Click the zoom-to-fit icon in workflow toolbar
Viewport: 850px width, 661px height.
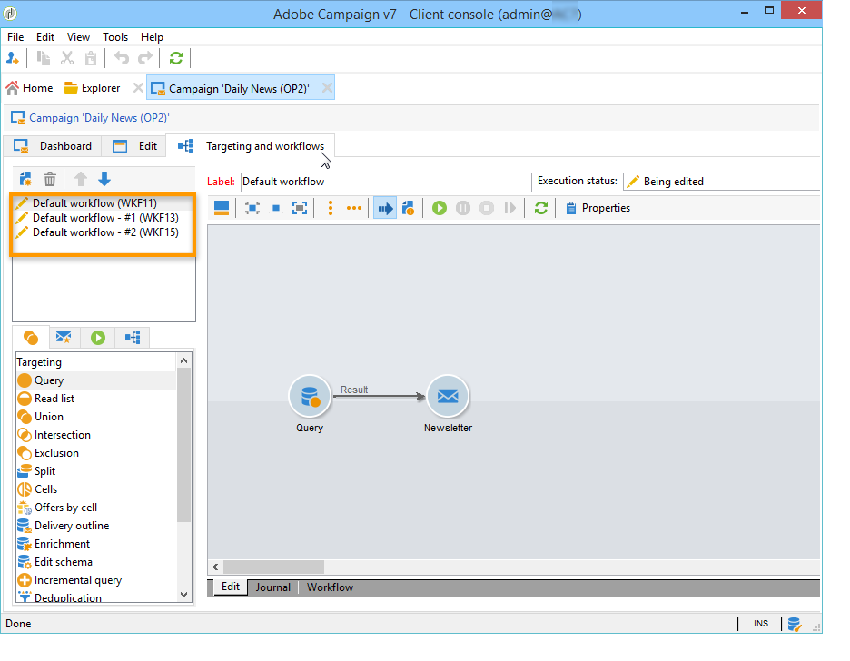(x=252, y=208)
